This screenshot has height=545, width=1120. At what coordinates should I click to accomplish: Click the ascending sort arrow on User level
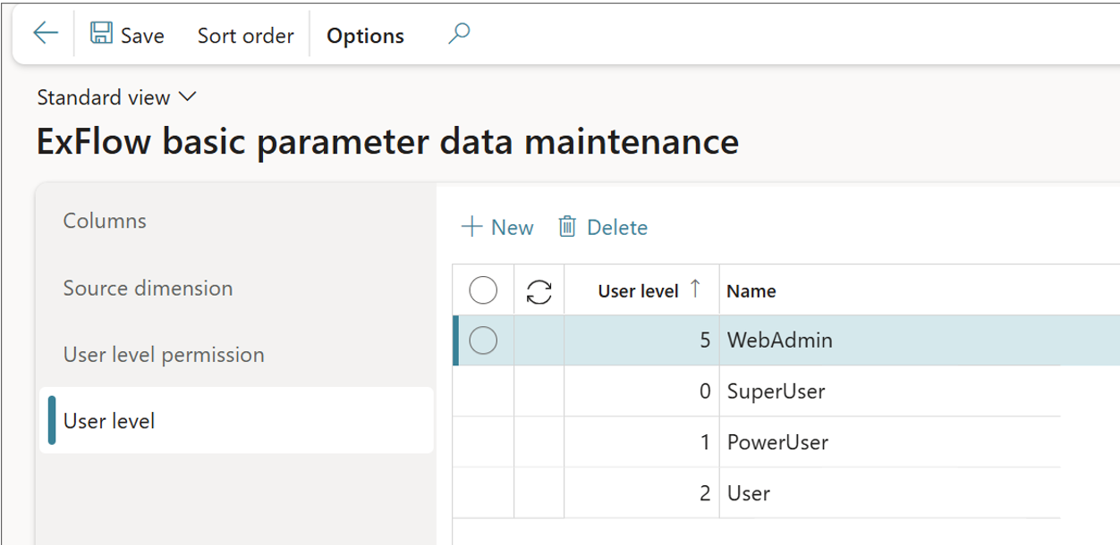696,289
